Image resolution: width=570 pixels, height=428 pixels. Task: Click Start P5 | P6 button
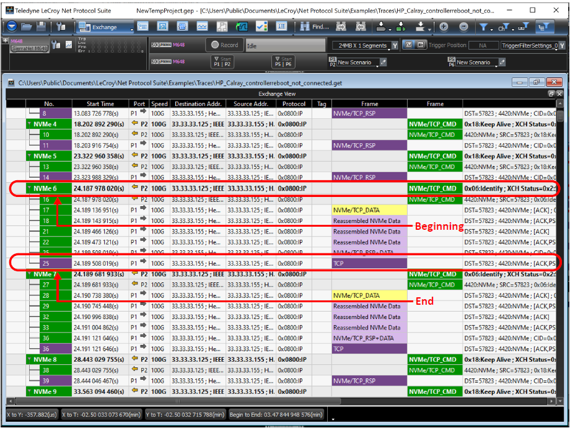[x=283, y=61]
